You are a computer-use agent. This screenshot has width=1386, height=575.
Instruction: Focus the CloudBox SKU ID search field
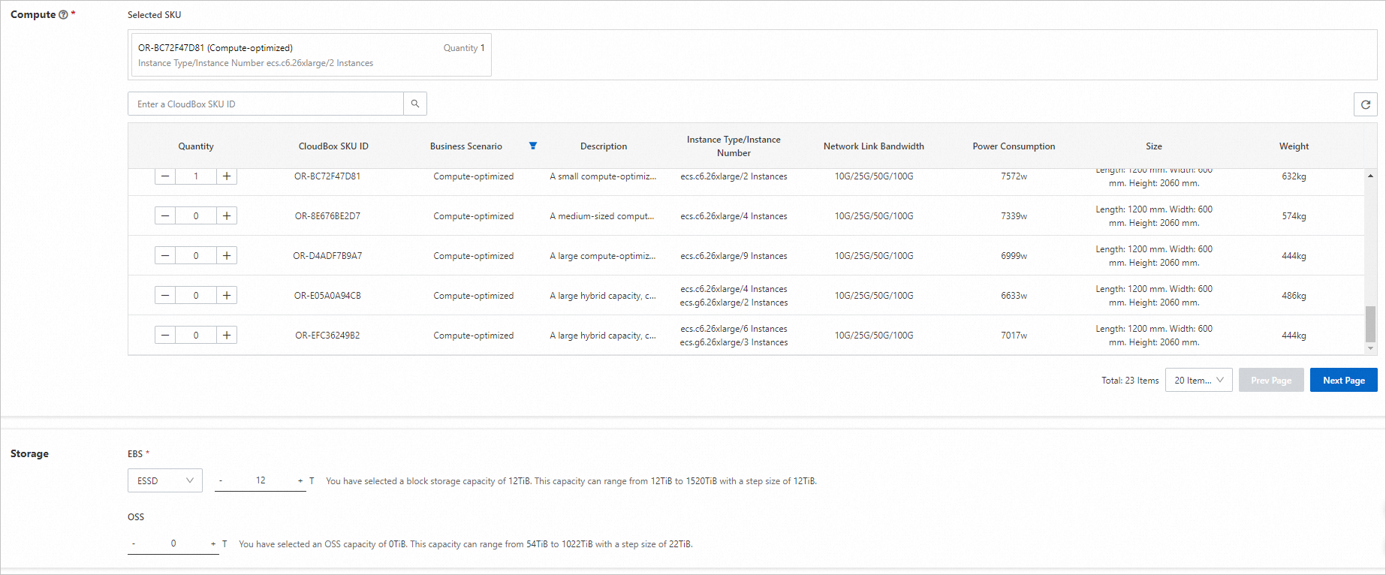pyautogui.click(x=266, y=104)
